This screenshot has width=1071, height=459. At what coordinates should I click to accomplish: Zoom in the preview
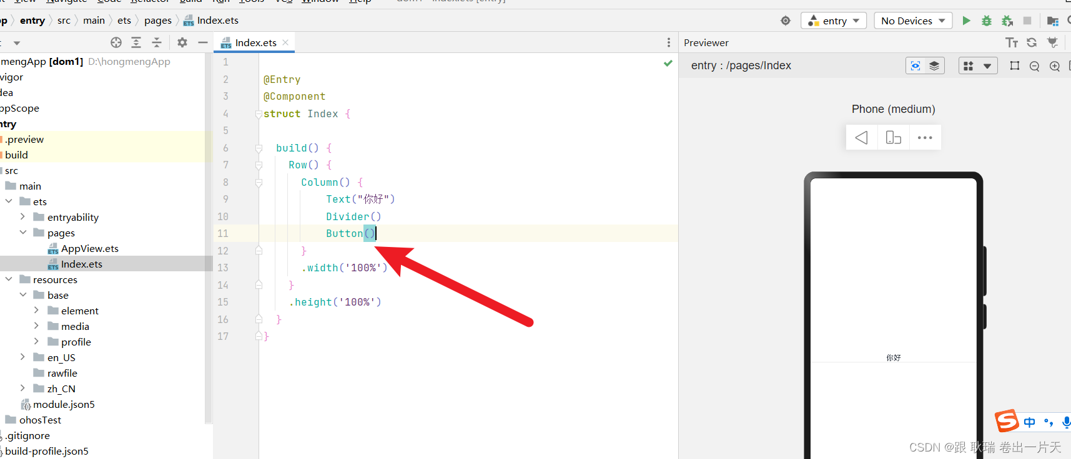coord(1055,66)
